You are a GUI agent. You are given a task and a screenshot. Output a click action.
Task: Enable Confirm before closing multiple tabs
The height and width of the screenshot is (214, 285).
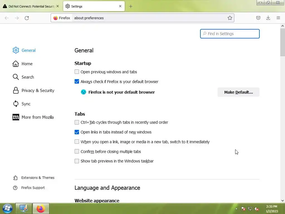tap(77, 151)
